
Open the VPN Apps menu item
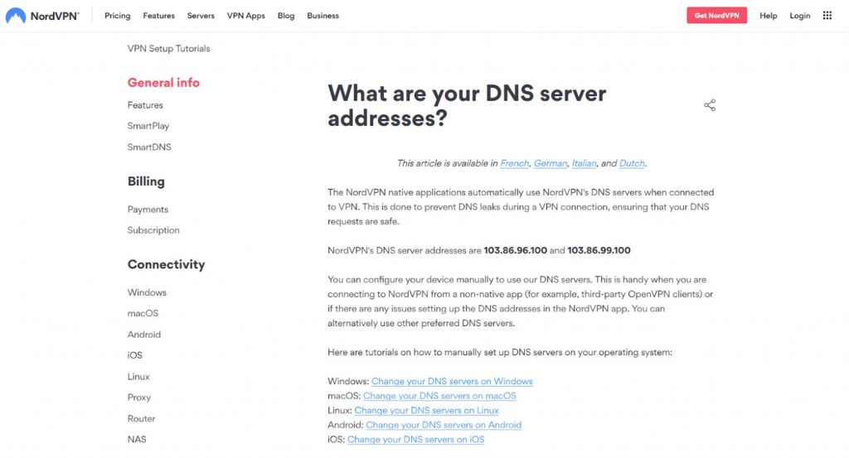tap(245, 16)
